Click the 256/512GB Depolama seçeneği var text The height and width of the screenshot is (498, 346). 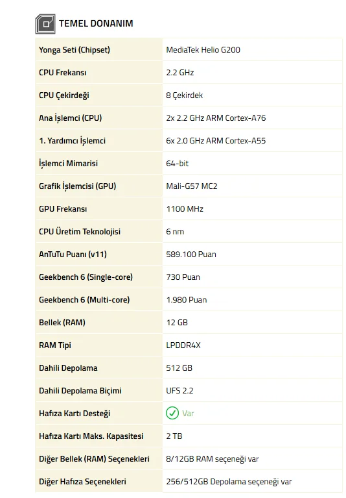pyautogui.click(x=229, y=482)
